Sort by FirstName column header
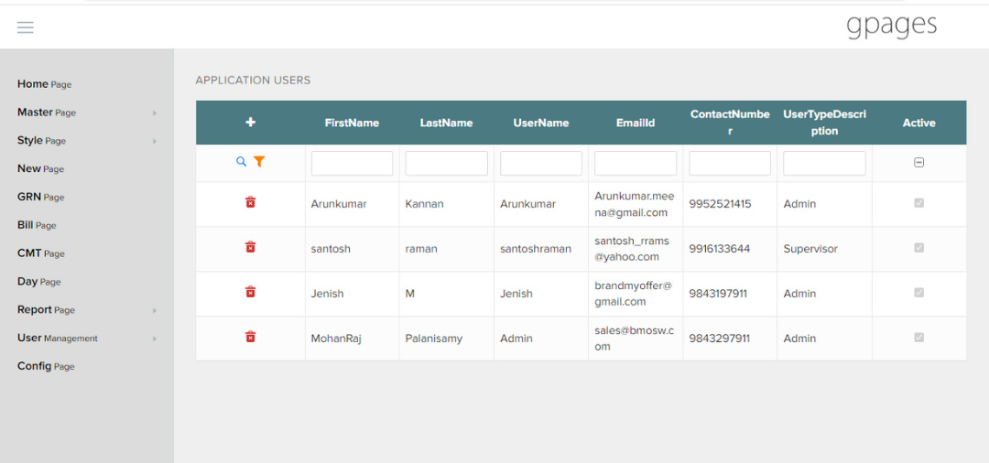Viewport: 989px width, 463px height. click(352, 123)
